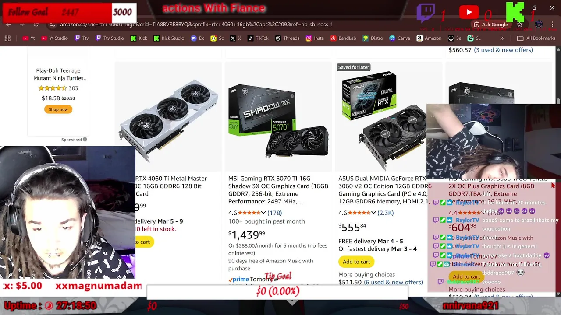561x315 pixels.
Task: Open the 6 used & new offers link
Action: [393, 283]
